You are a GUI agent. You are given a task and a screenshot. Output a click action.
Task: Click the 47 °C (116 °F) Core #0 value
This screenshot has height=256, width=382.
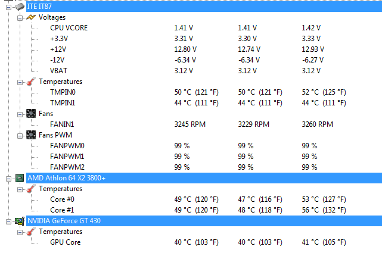click(x=260, y=199)
